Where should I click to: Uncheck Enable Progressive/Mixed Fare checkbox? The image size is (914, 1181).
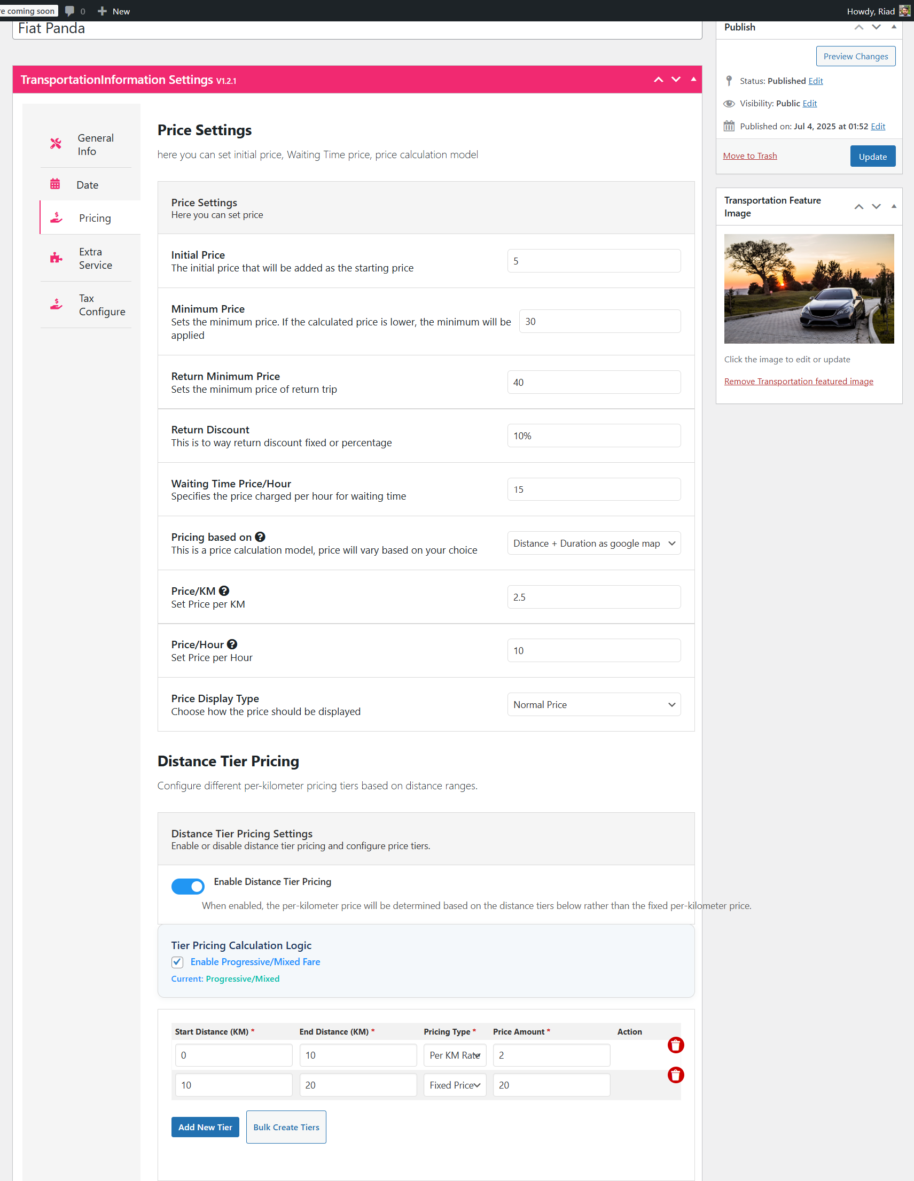click(x=177, y=962)
